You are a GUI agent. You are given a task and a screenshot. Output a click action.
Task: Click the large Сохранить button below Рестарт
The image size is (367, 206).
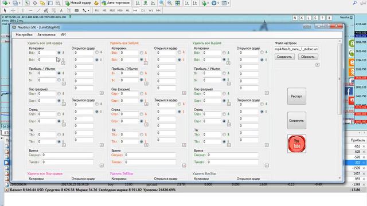coord(296,121)
